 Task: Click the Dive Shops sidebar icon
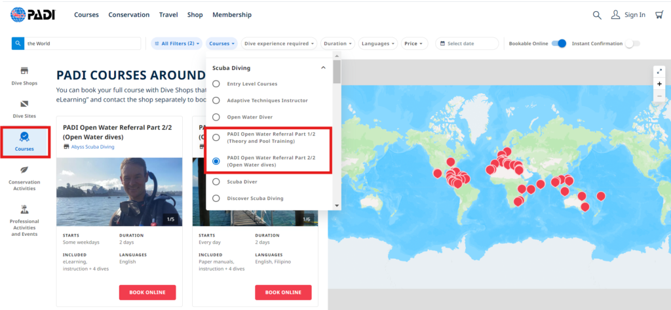[24, 71]
